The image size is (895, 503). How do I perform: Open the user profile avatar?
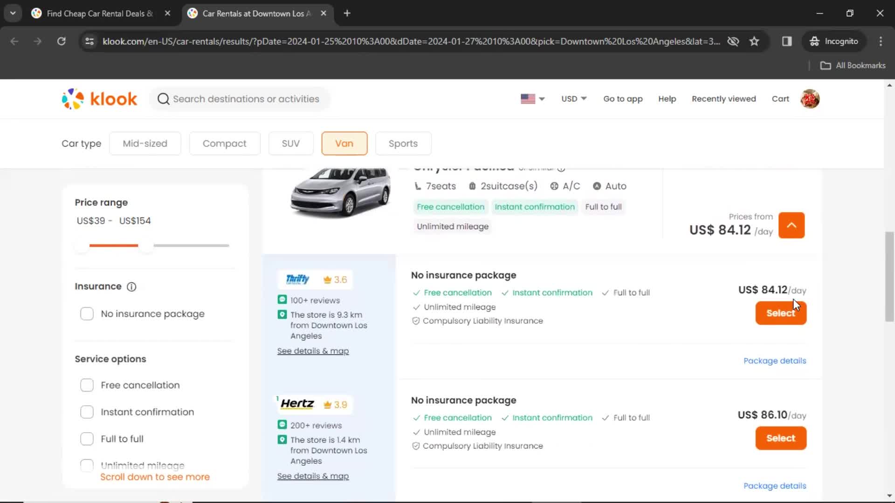(810, 99)
